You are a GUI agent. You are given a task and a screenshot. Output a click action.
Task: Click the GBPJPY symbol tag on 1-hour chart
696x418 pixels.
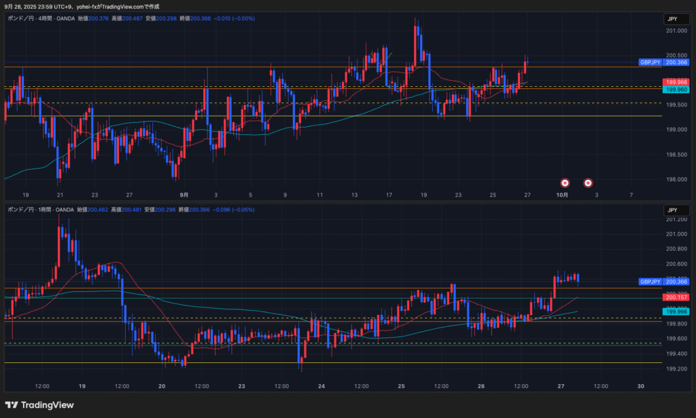pyautogui.click(x=650, y=282)
